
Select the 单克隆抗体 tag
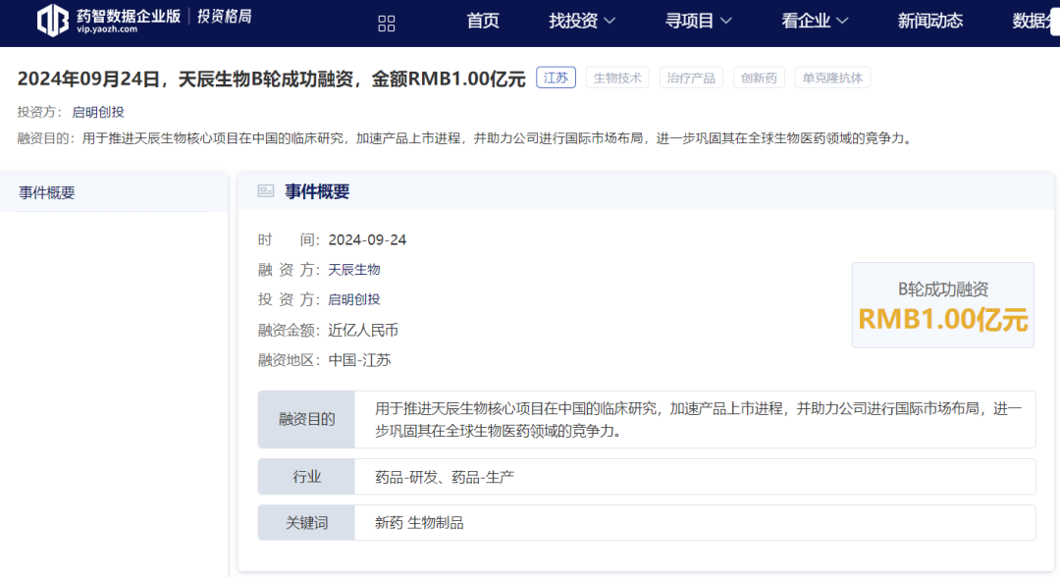[x=832, y=78]
